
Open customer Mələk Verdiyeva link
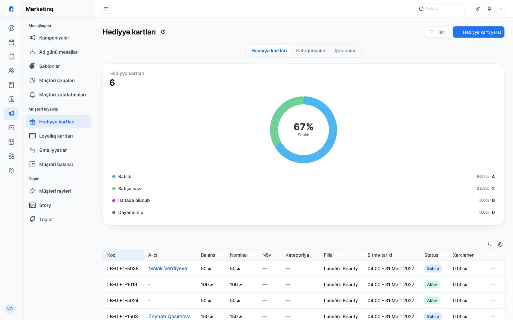click(168, 269)
